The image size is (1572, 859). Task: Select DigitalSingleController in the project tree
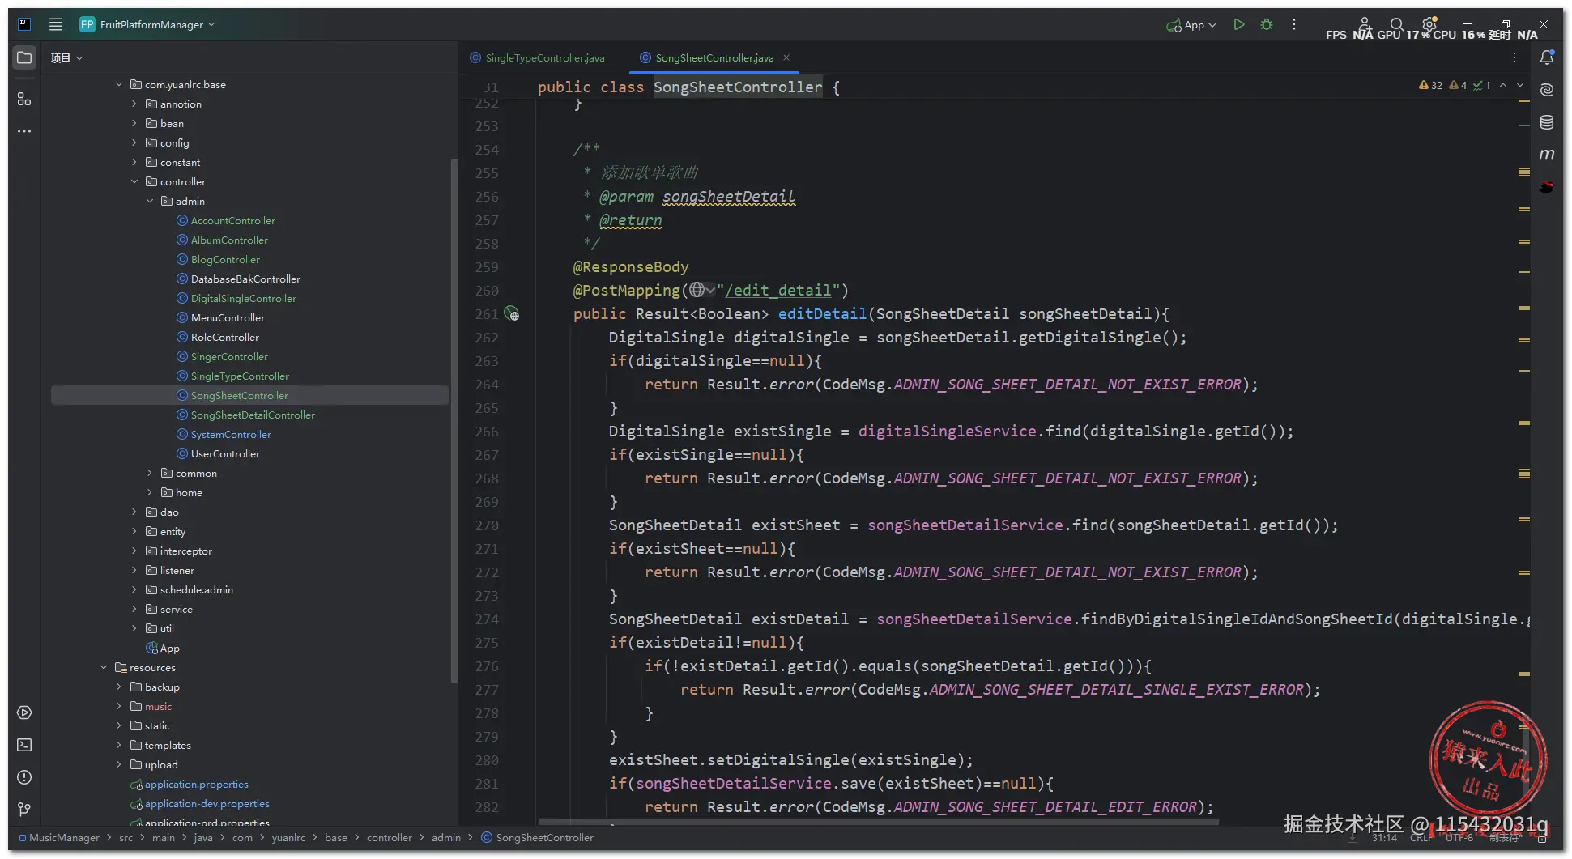pos(243,298)
